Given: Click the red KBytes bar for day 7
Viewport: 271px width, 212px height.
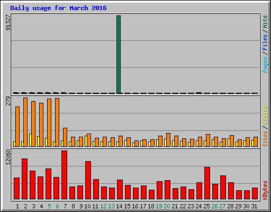Looking at the screenshot, I should [x=65, y=175].
